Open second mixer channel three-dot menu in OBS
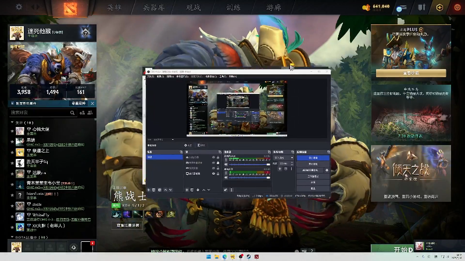 226,173
